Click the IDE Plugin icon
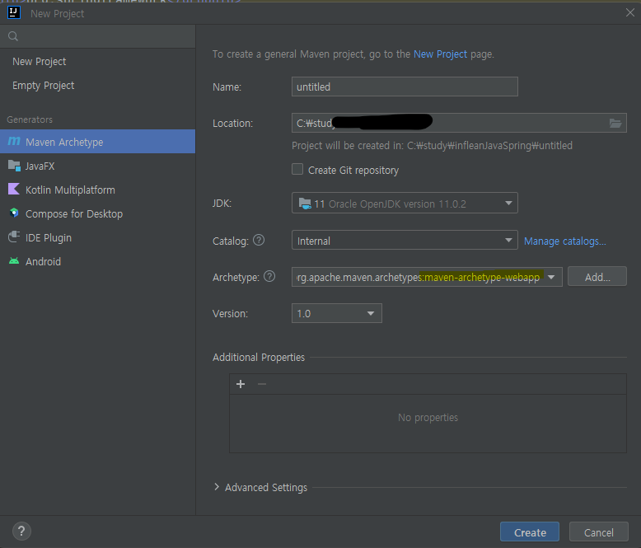 click(x=14, y=237)
